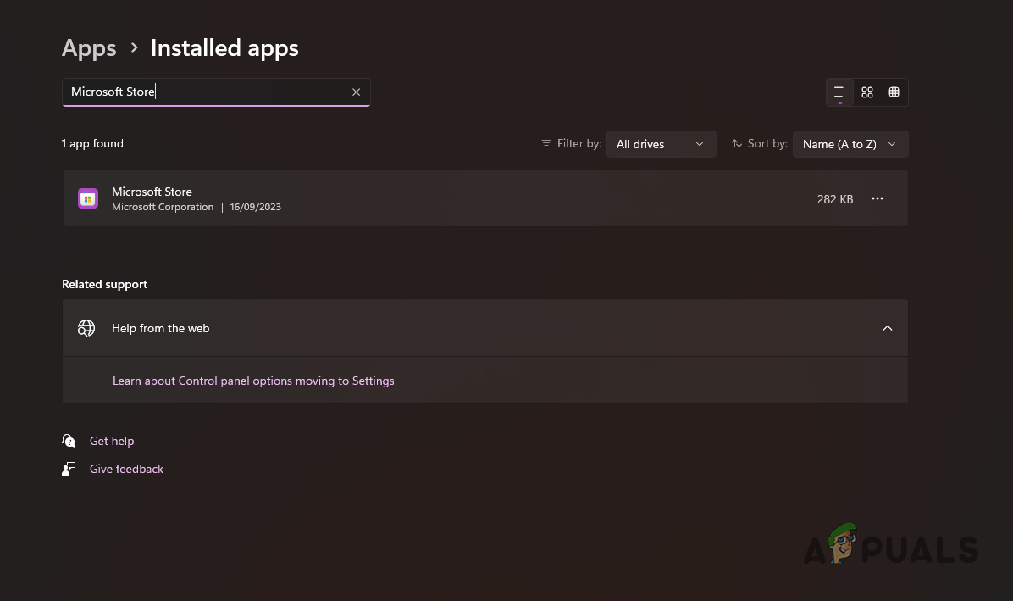The width and height of the screenshot is (1013, 601).
Task: Switch to tile view of installed apps
Action: coord(866,92)
